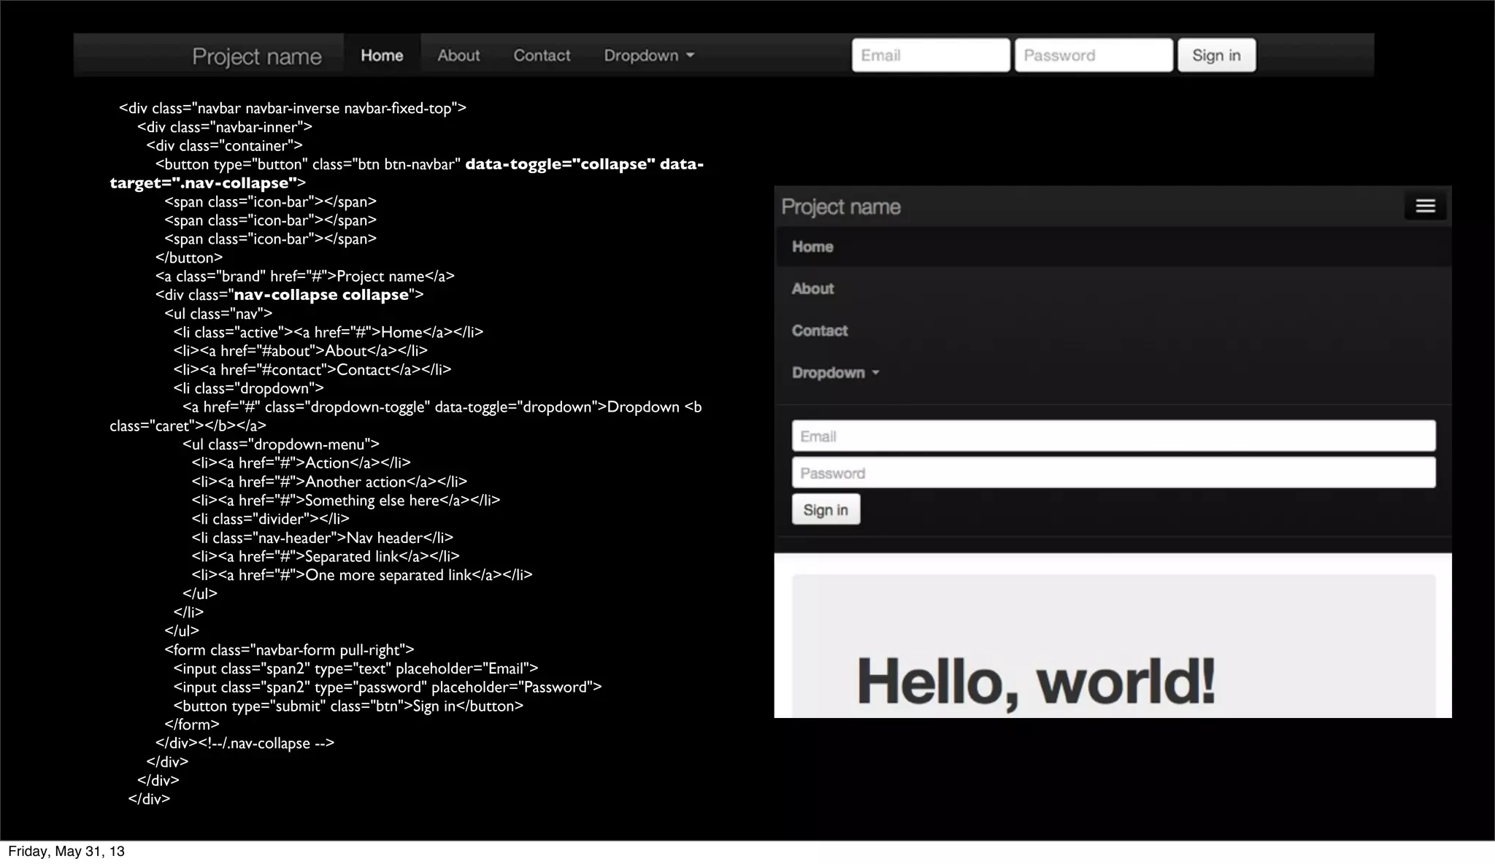Viewport: 1495px width, 864px height.
Task: Click the Project name brand in the mobile preview
Action: pyautogui.click(x=841, y=207)
